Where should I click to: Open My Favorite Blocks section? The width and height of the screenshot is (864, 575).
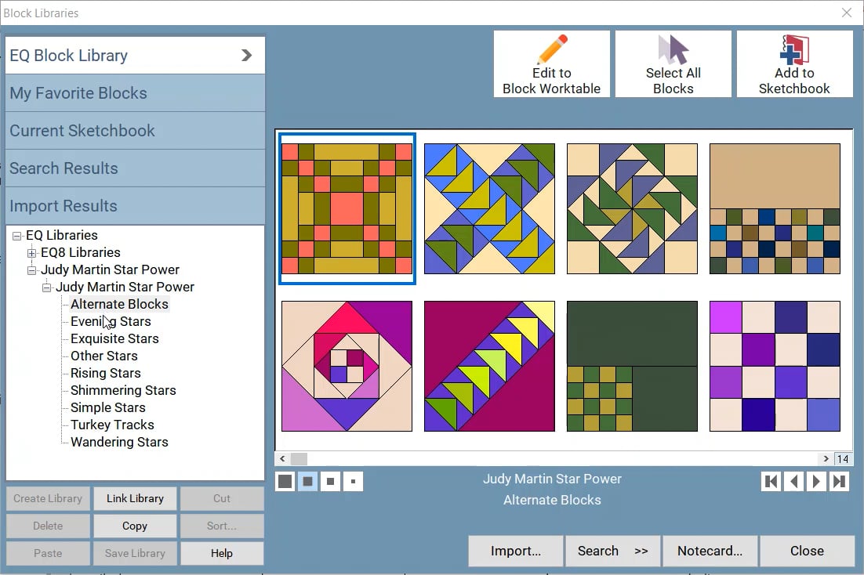(135, 93)
